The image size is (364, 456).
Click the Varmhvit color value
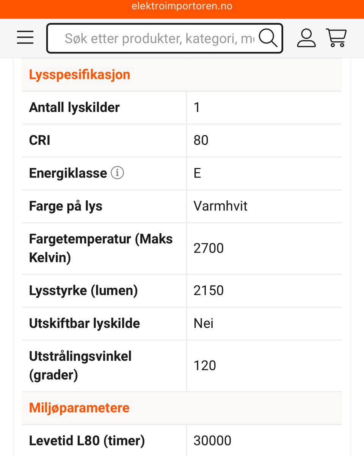pos(220,206)
